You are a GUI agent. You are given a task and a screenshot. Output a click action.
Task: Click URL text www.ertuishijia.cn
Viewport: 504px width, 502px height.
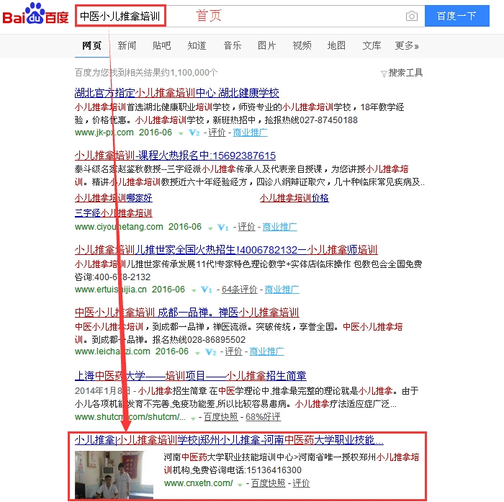(x=111, y=290)
